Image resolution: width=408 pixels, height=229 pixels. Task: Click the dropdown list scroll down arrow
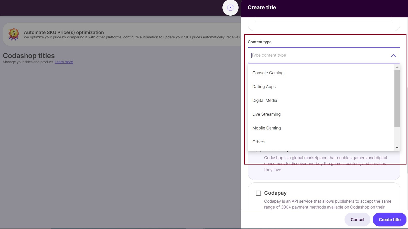coord(397,148)
